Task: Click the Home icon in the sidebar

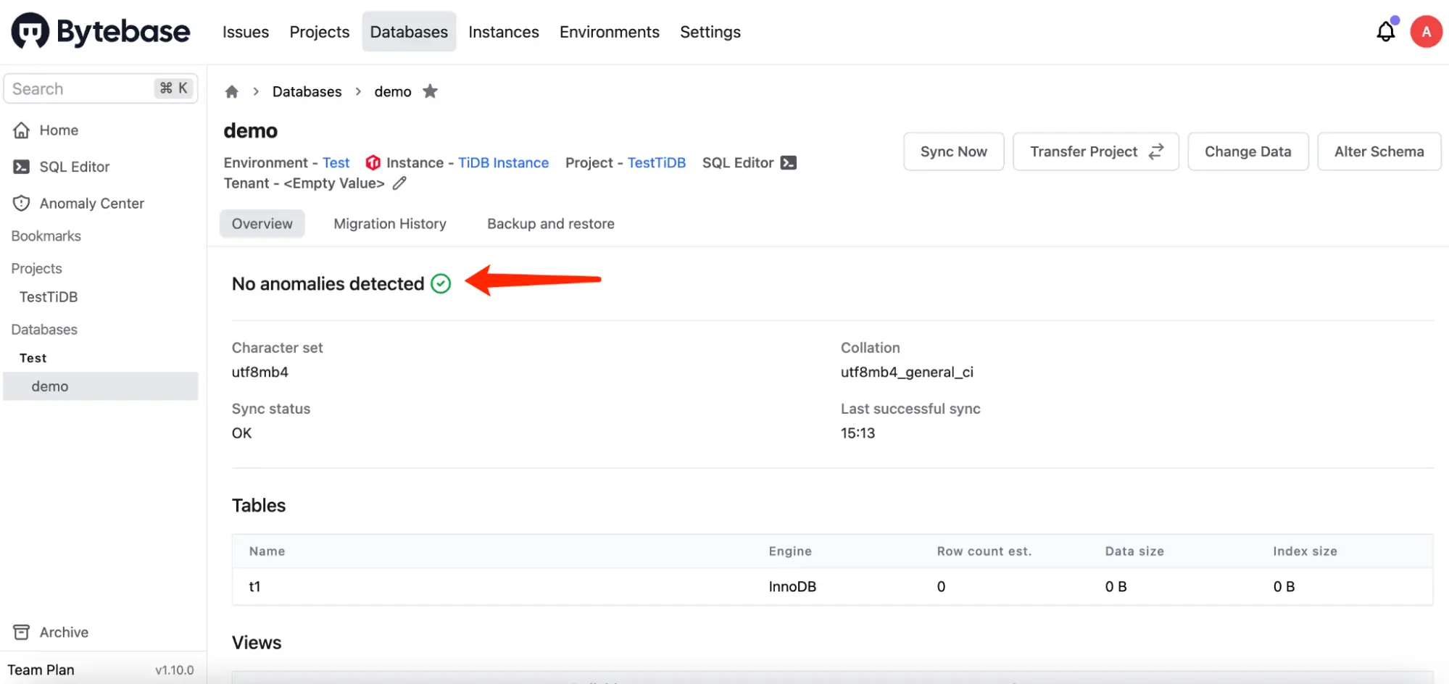Action: [22, 130]
